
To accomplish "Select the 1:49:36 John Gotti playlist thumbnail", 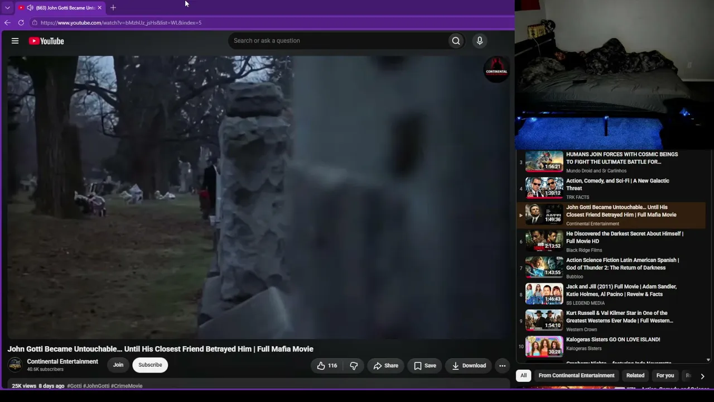I will pos(544,215).
